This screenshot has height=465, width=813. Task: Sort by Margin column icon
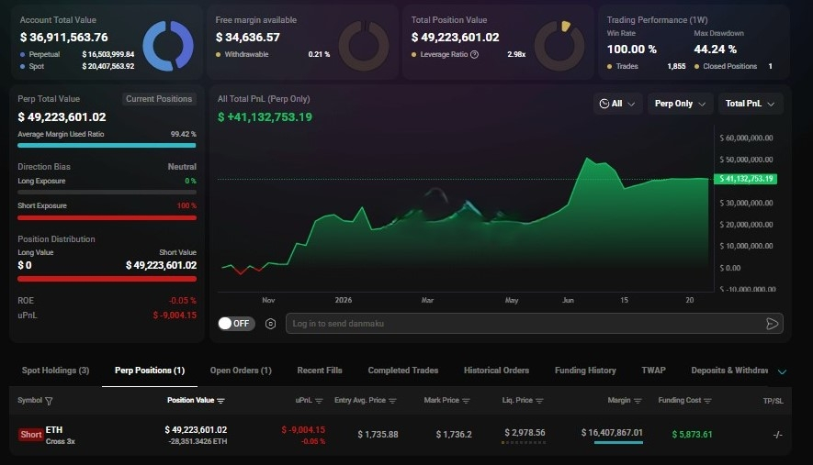(638, 401)
